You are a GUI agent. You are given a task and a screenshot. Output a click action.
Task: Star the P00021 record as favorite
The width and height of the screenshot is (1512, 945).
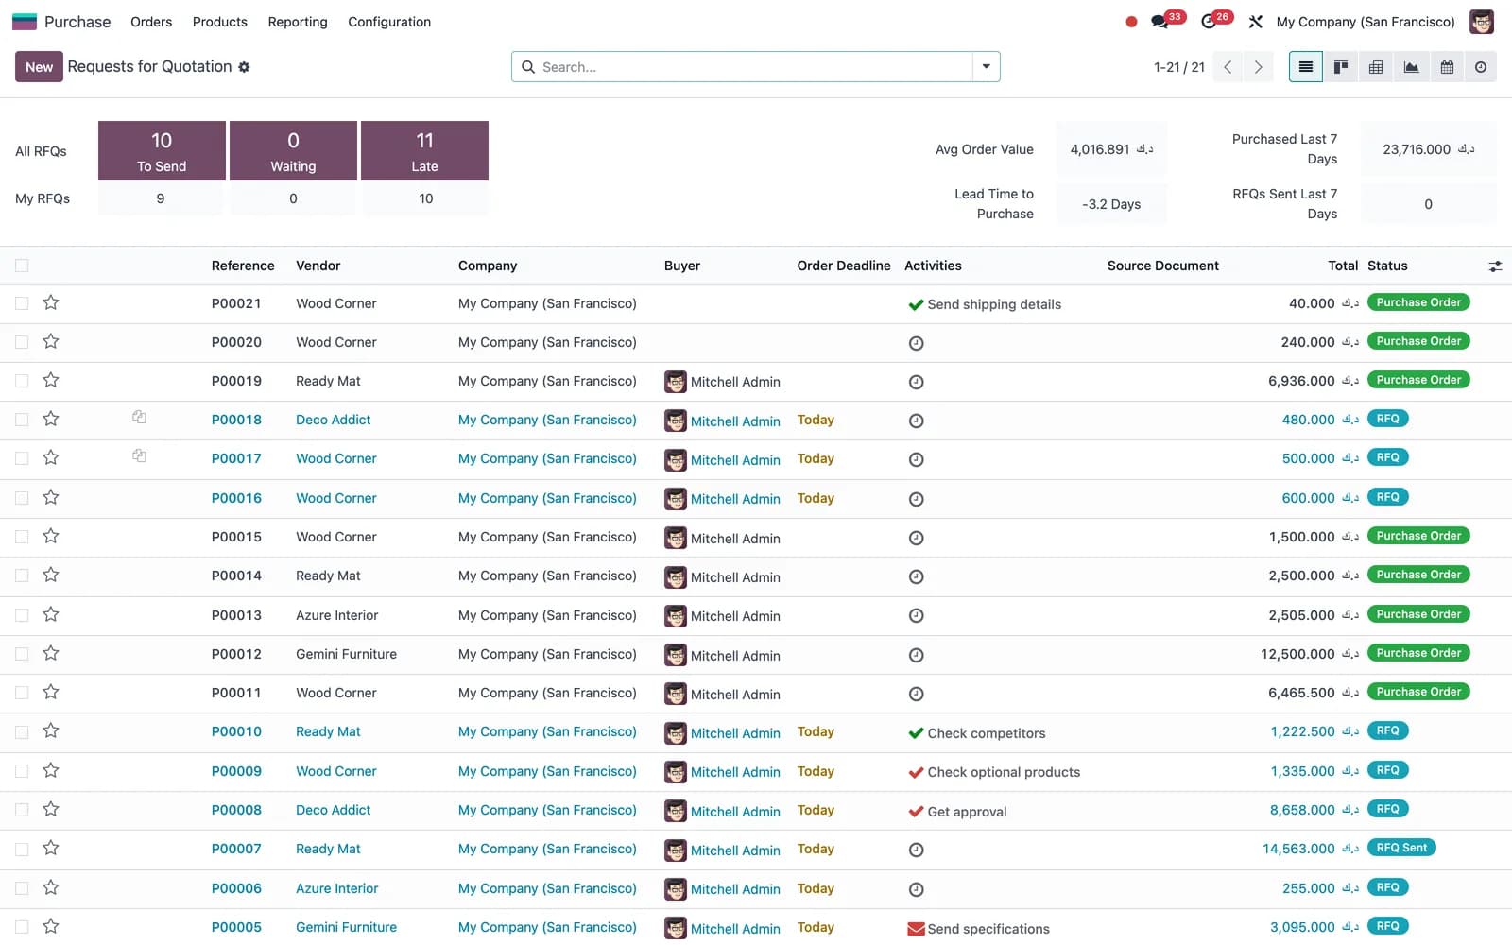pyautogui.click(x=51, y=302)
